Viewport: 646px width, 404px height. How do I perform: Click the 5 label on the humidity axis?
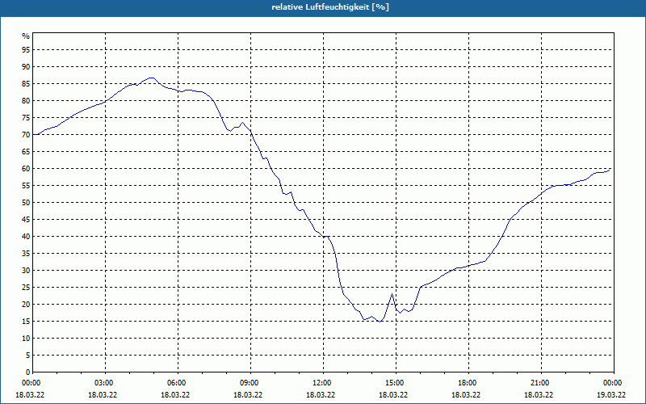tap(28, 356)
